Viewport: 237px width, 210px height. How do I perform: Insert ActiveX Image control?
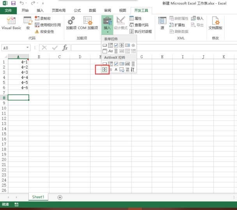point(122,70)
